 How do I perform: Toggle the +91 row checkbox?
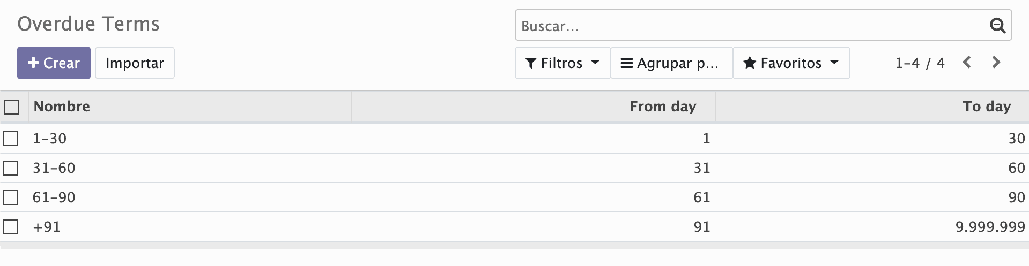(x=10, y=227)
